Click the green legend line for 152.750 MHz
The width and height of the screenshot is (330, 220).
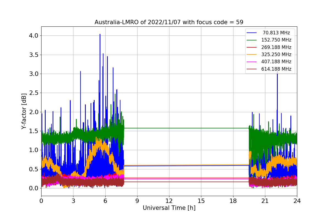tap(252, 40)
